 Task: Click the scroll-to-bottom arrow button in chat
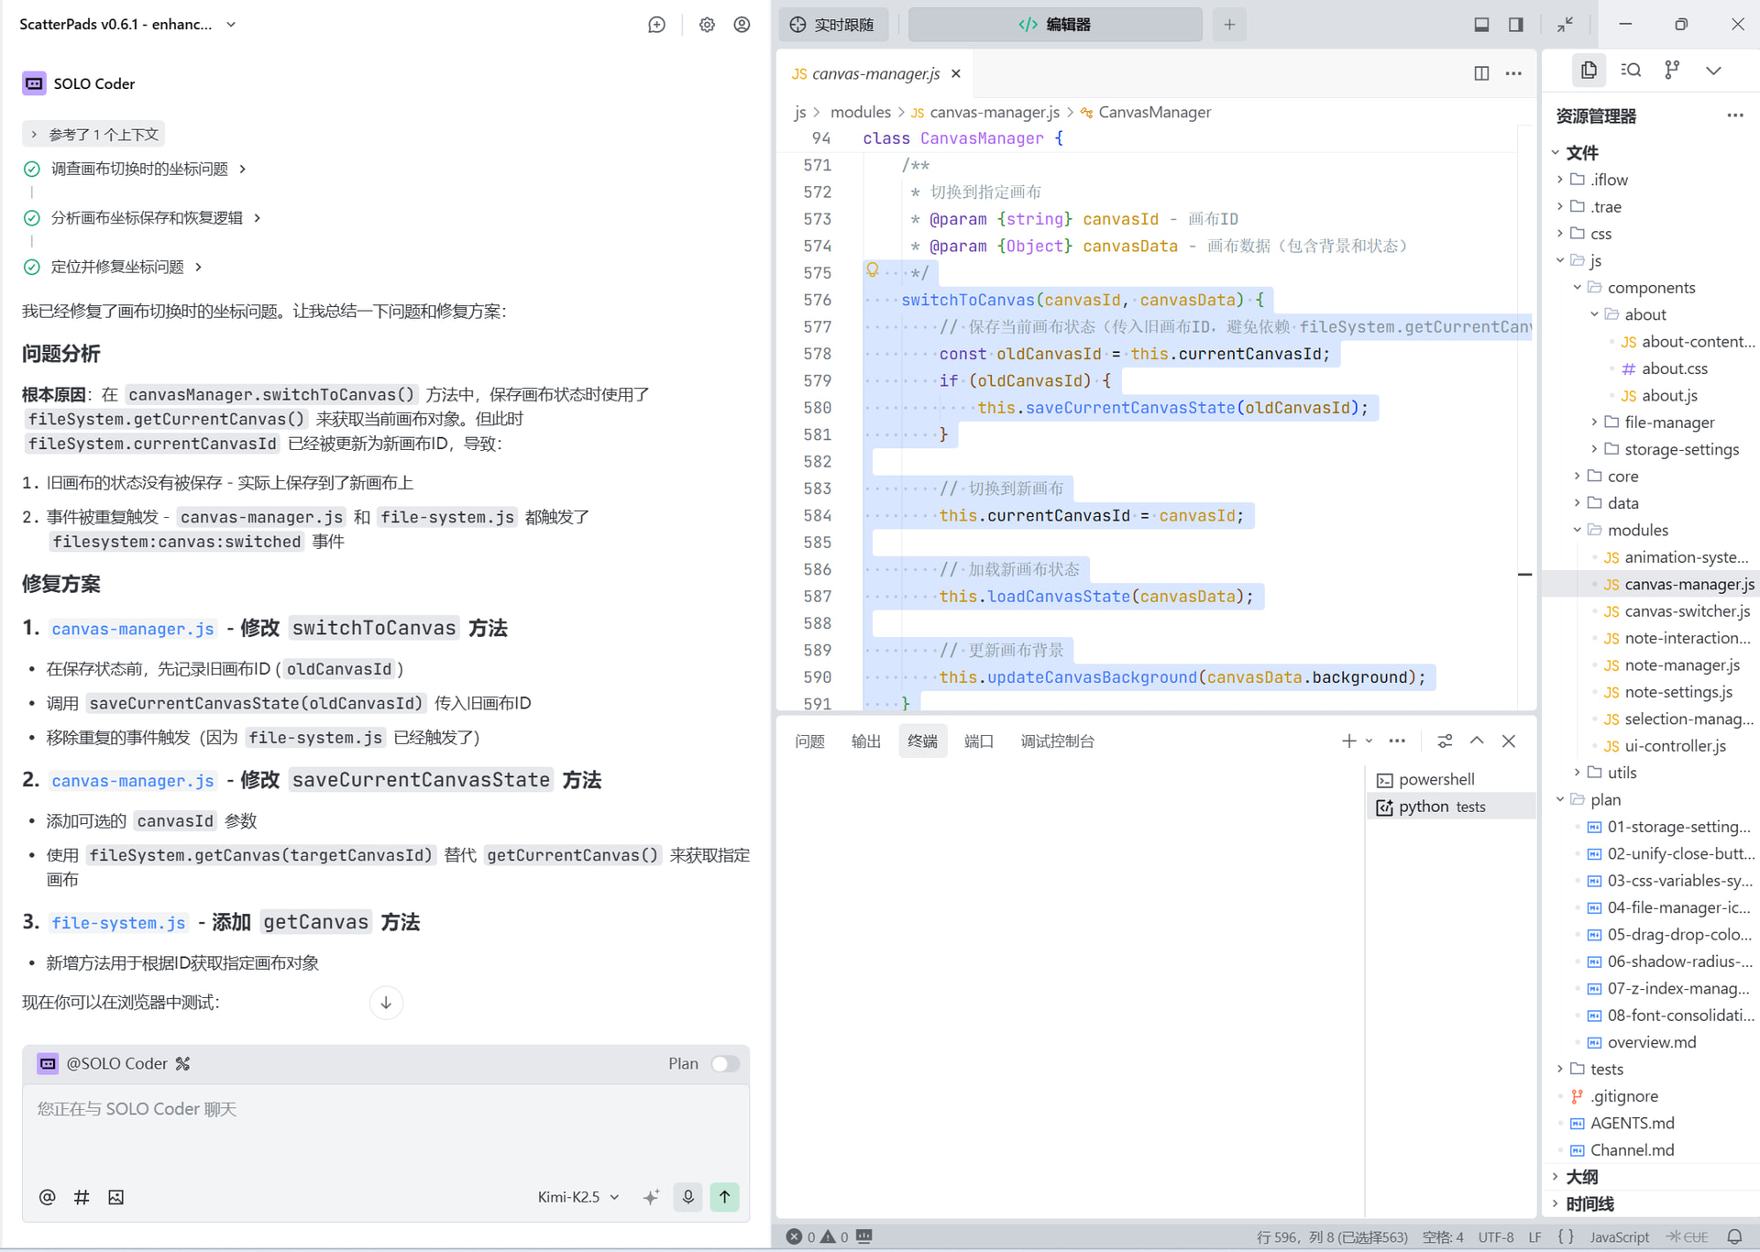[386, 1002]
